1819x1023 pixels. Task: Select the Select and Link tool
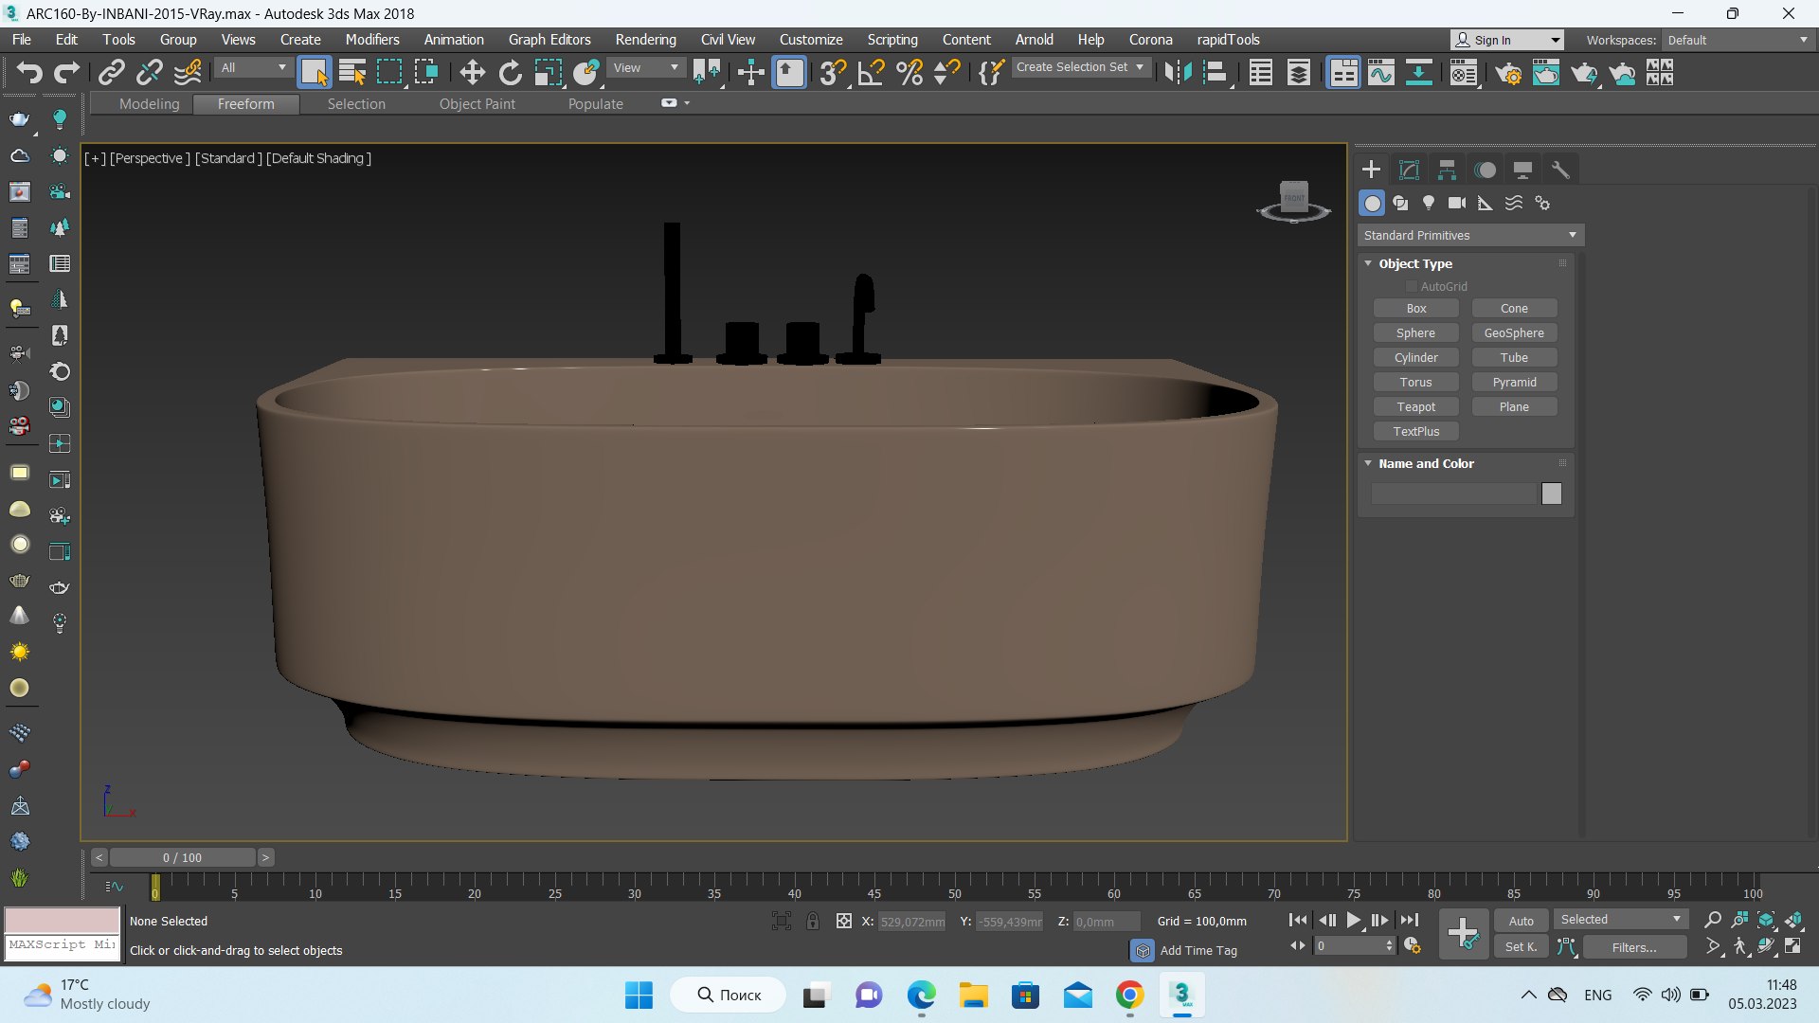point(112,72)
